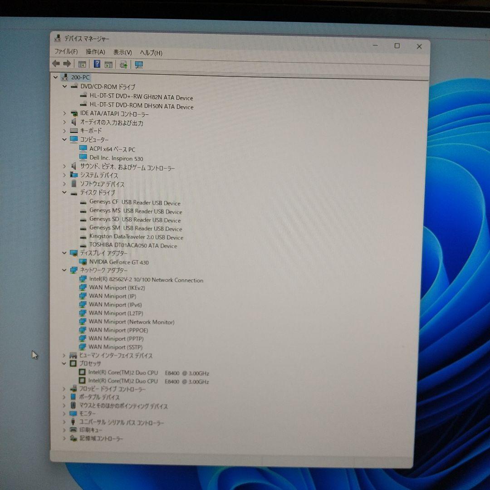Image resolution: width=490 pixels, height=490 pixels.
Task: Expand サウンド、ビデオ、およびゲーム コントローラー category
Action: pos(64,166)
